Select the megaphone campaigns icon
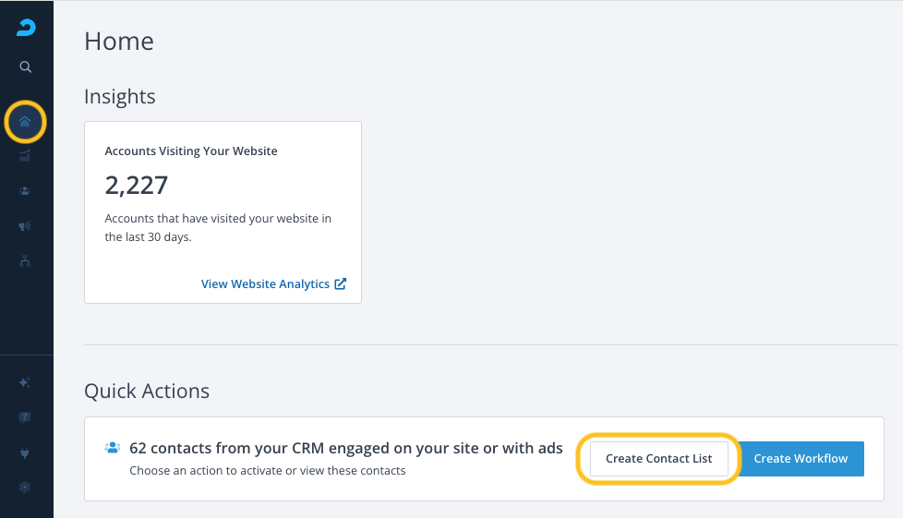 click(x=25, y=226)
